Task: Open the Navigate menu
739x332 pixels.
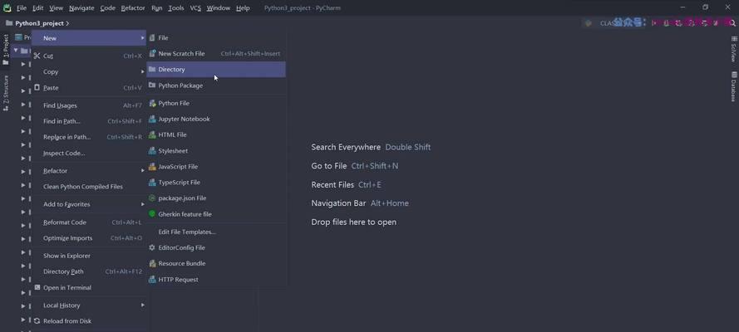Action: pyautogui.click(x=81, y=8)
